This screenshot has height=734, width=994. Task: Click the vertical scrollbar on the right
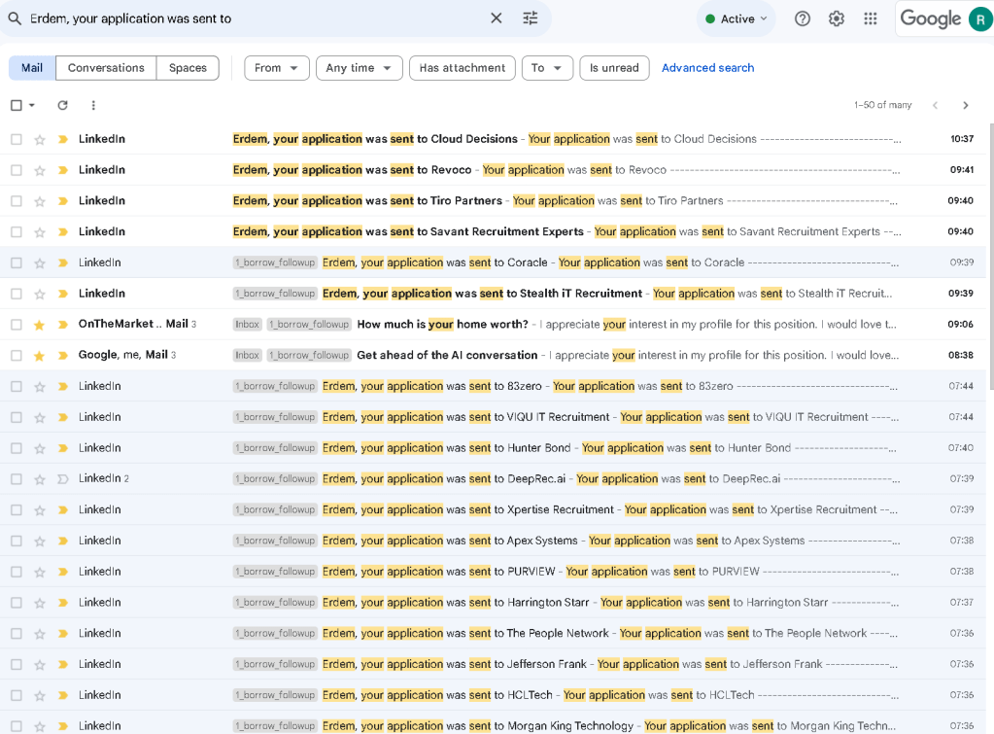990,257
